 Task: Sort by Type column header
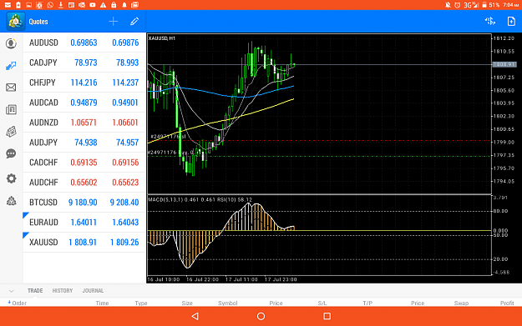tap(141, 303)
